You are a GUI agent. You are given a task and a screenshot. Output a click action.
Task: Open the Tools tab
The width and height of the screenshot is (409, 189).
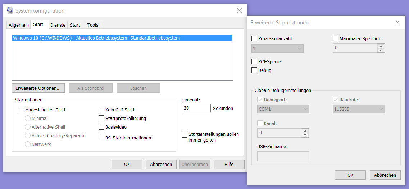(92, 25)
